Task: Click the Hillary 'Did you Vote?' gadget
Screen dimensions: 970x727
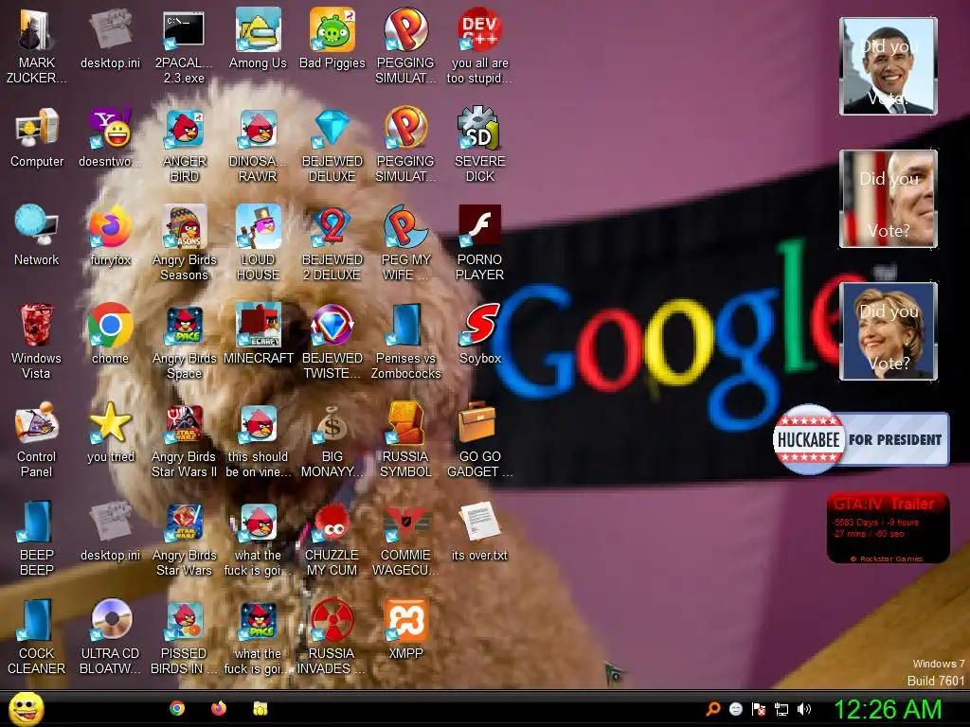Action: (x=888, y=330)
